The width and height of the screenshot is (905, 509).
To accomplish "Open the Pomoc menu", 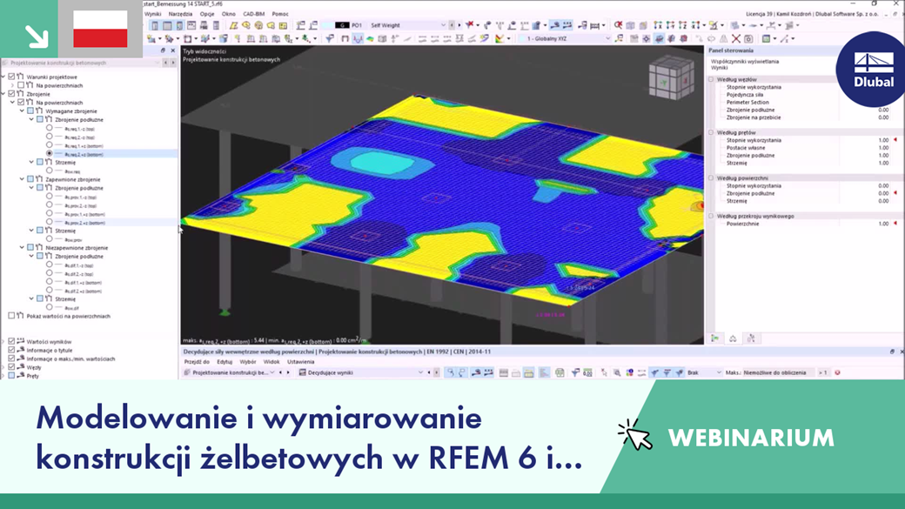I will (280, 14).
